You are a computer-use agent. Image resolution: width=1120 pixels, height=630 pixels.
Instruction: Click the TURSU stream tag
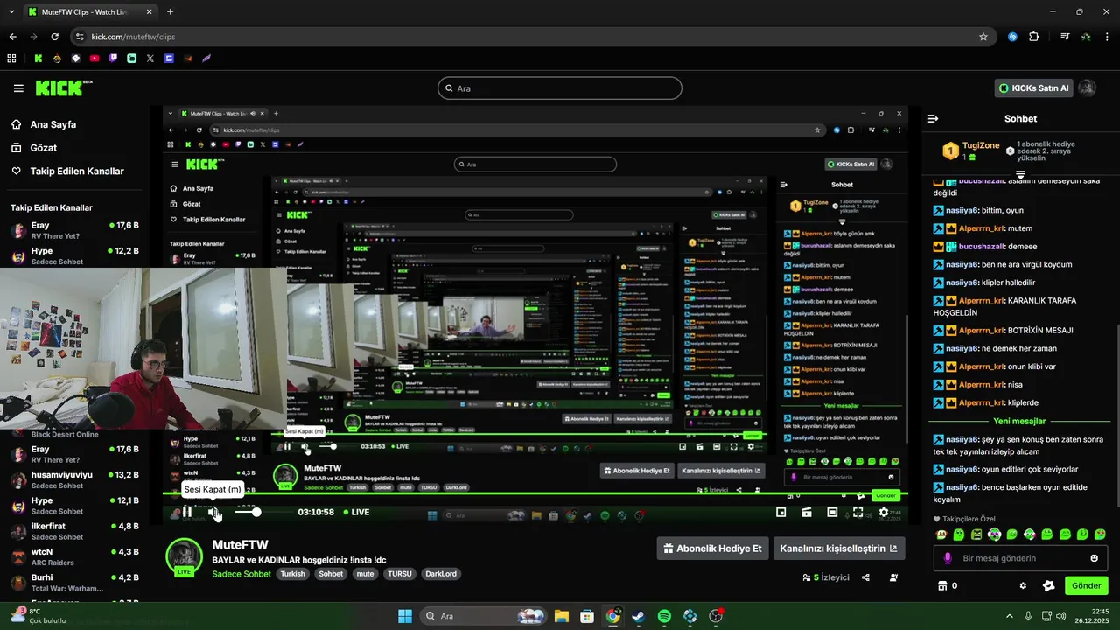coord(400,574)
